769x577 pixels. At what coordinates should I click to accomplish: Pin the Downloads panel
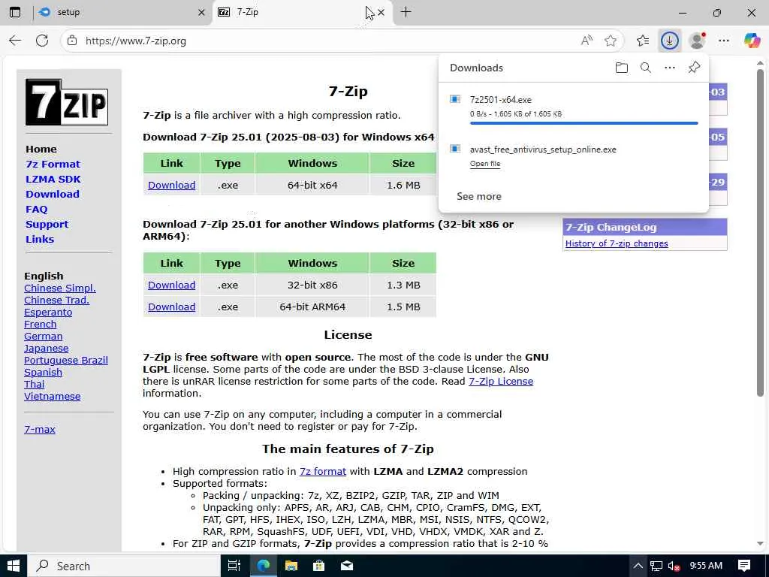tap(694, 68)
